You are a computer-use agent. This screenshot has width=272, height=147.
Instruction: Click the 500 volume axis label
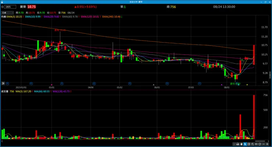265,110
